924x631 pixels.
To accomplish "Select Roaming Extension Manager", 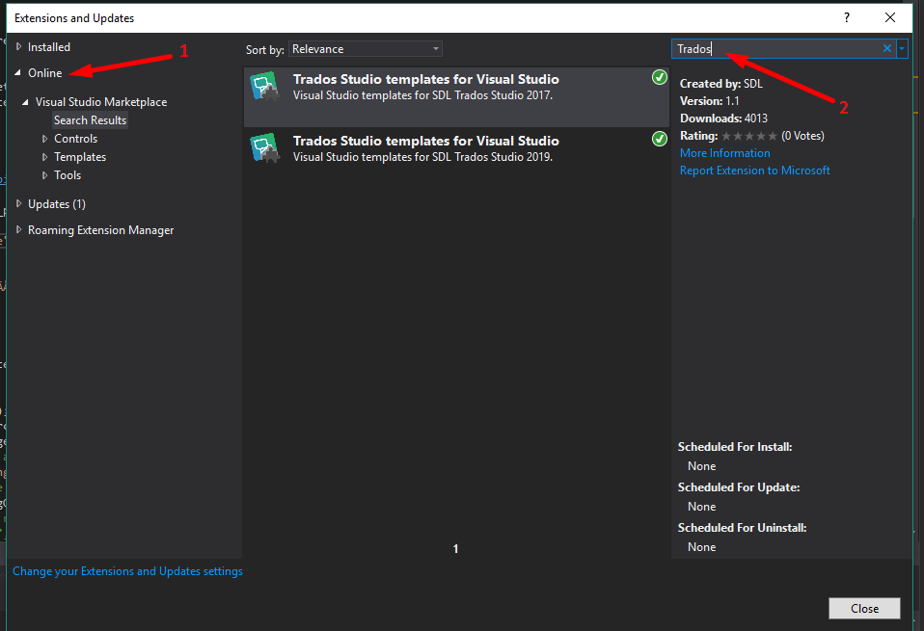I will pyautogui.click(x=100, y=230).
